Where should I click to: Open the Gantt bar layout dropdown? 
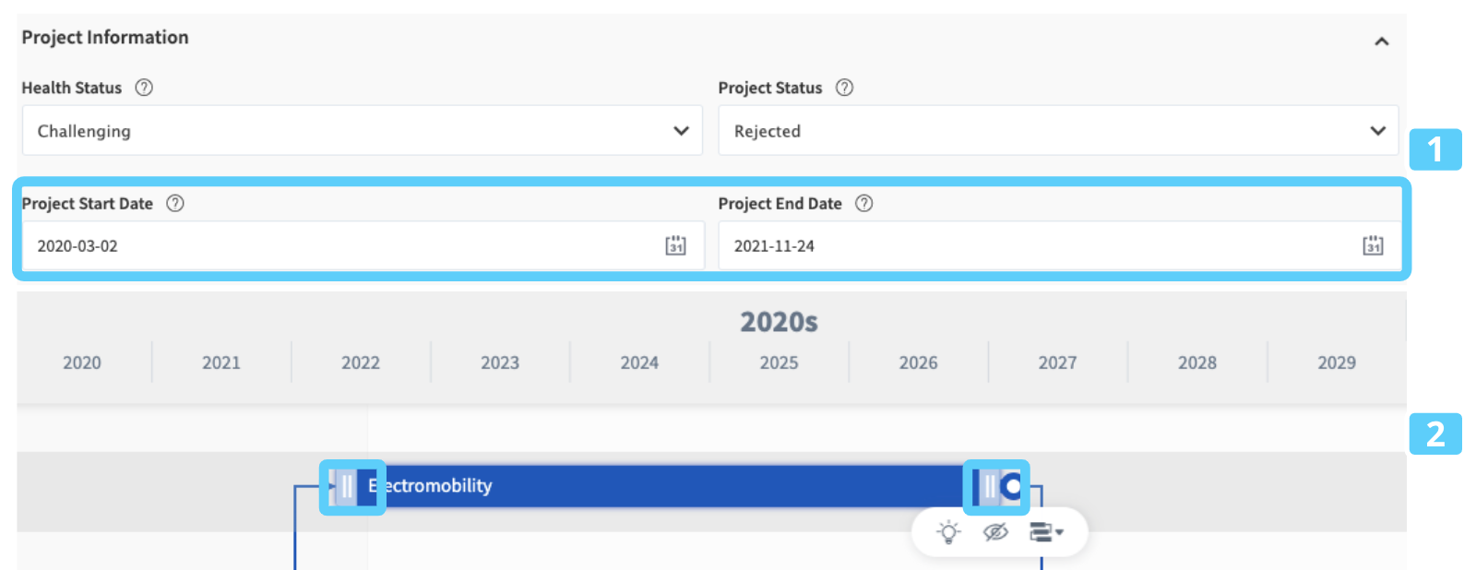point(1046,532)
